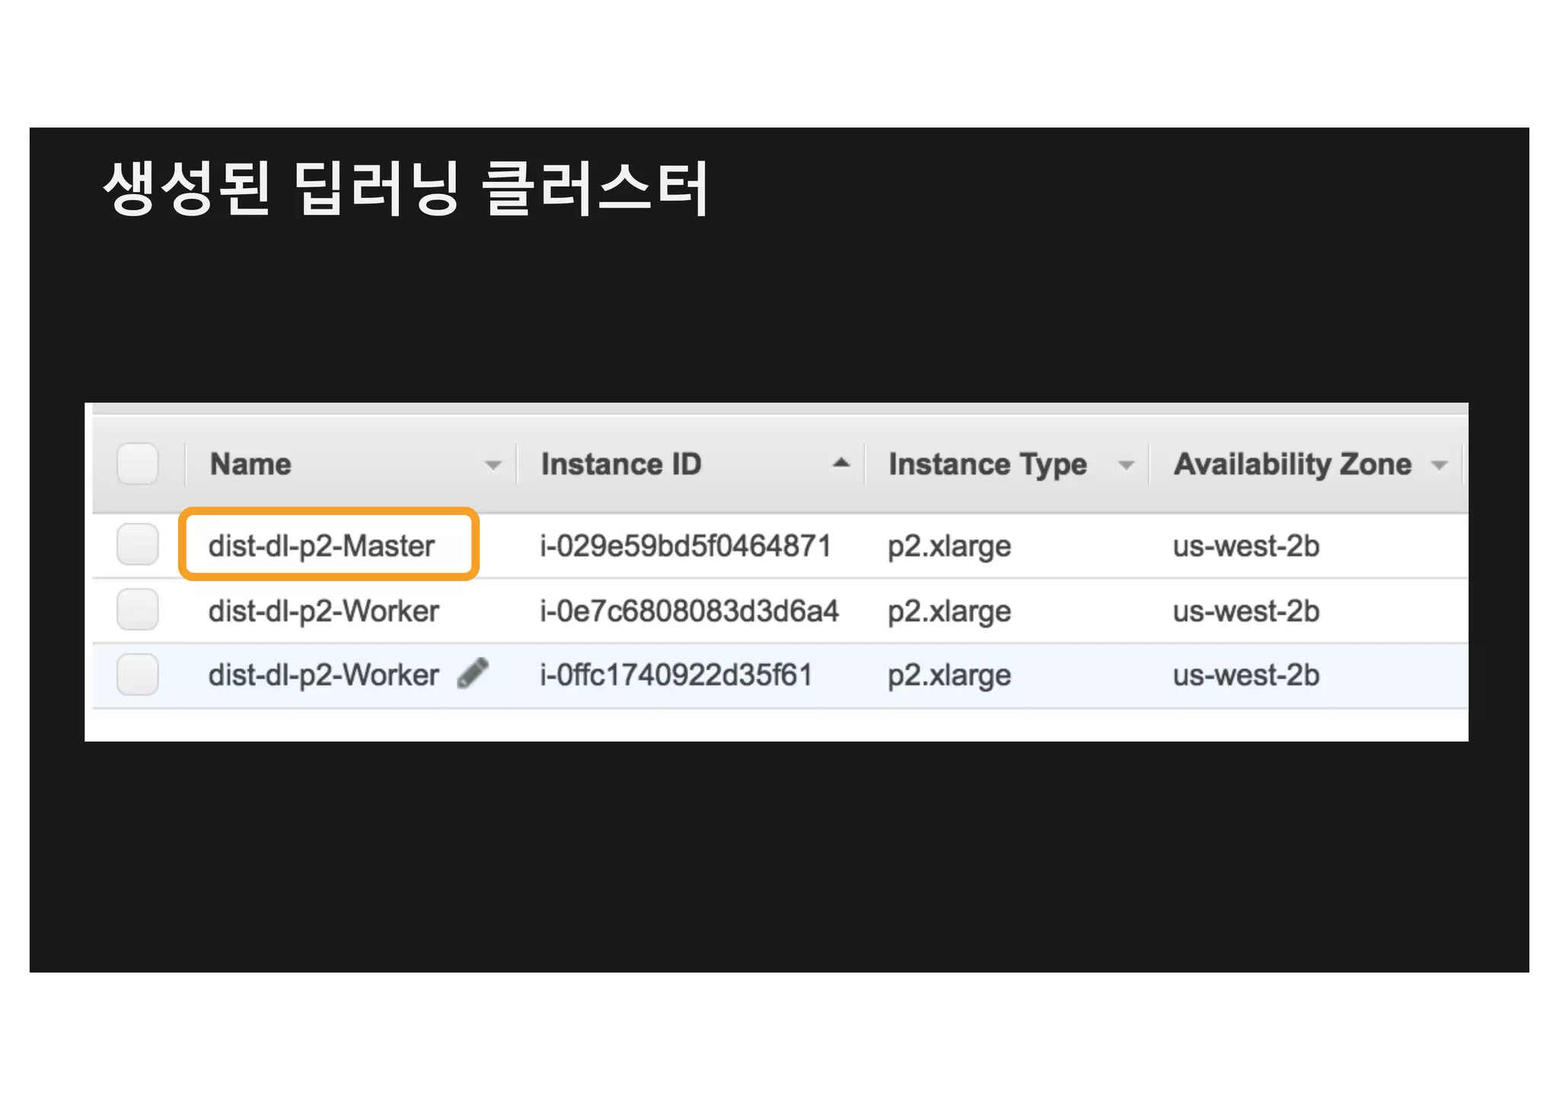1559x1102 pixels.
Task: Click p2.xlarge for instance i-0e7c6808083d3d6a4
Action: (x=949, y=612)
